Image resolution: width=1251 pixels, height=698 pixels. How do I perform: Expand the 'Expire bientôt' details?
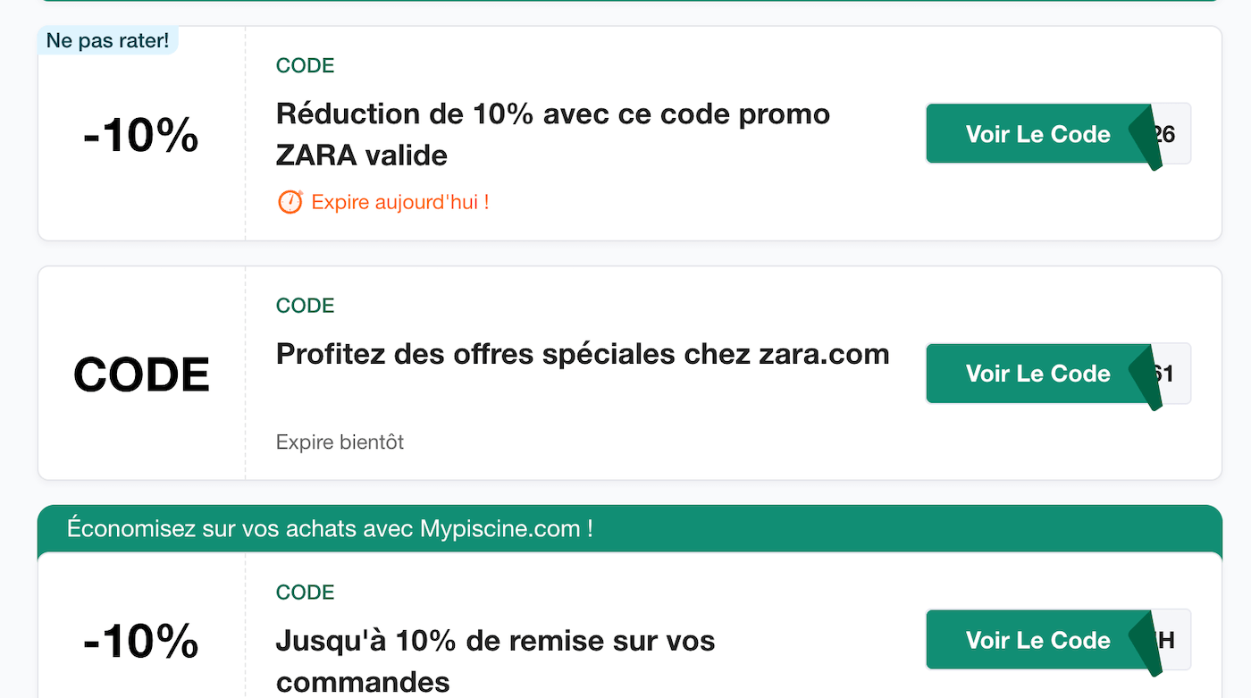[340, 442]
